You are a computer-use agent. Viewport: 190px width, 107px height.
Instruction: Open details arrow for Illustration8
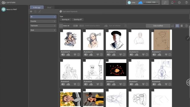[x=101, y=84]
